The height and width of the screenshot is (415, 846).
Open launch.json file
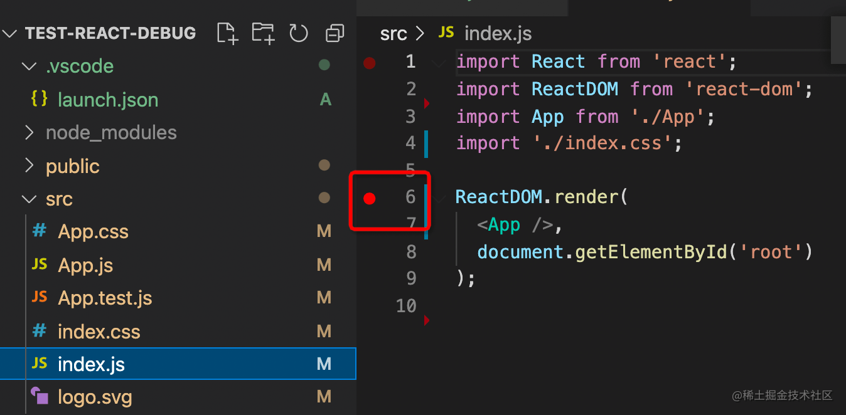coord(107,100)
